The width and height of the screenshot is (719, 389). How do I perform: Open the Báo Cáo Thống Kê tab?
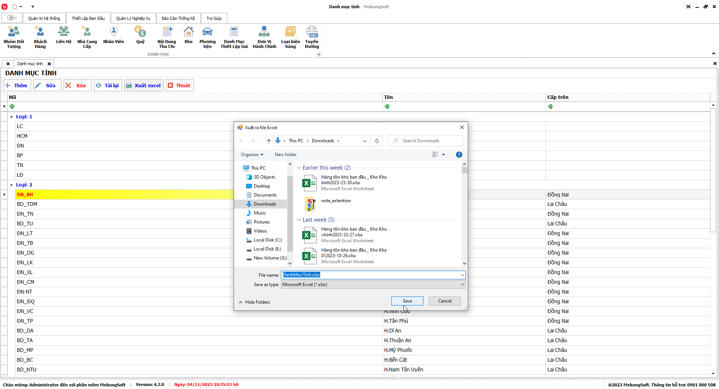178,18
